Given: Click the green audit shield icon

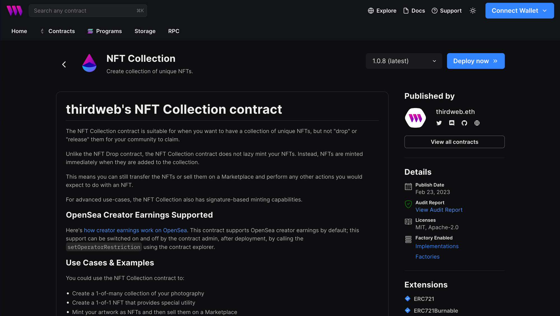Looking at the screenshot, I should (x=408, y=204).
